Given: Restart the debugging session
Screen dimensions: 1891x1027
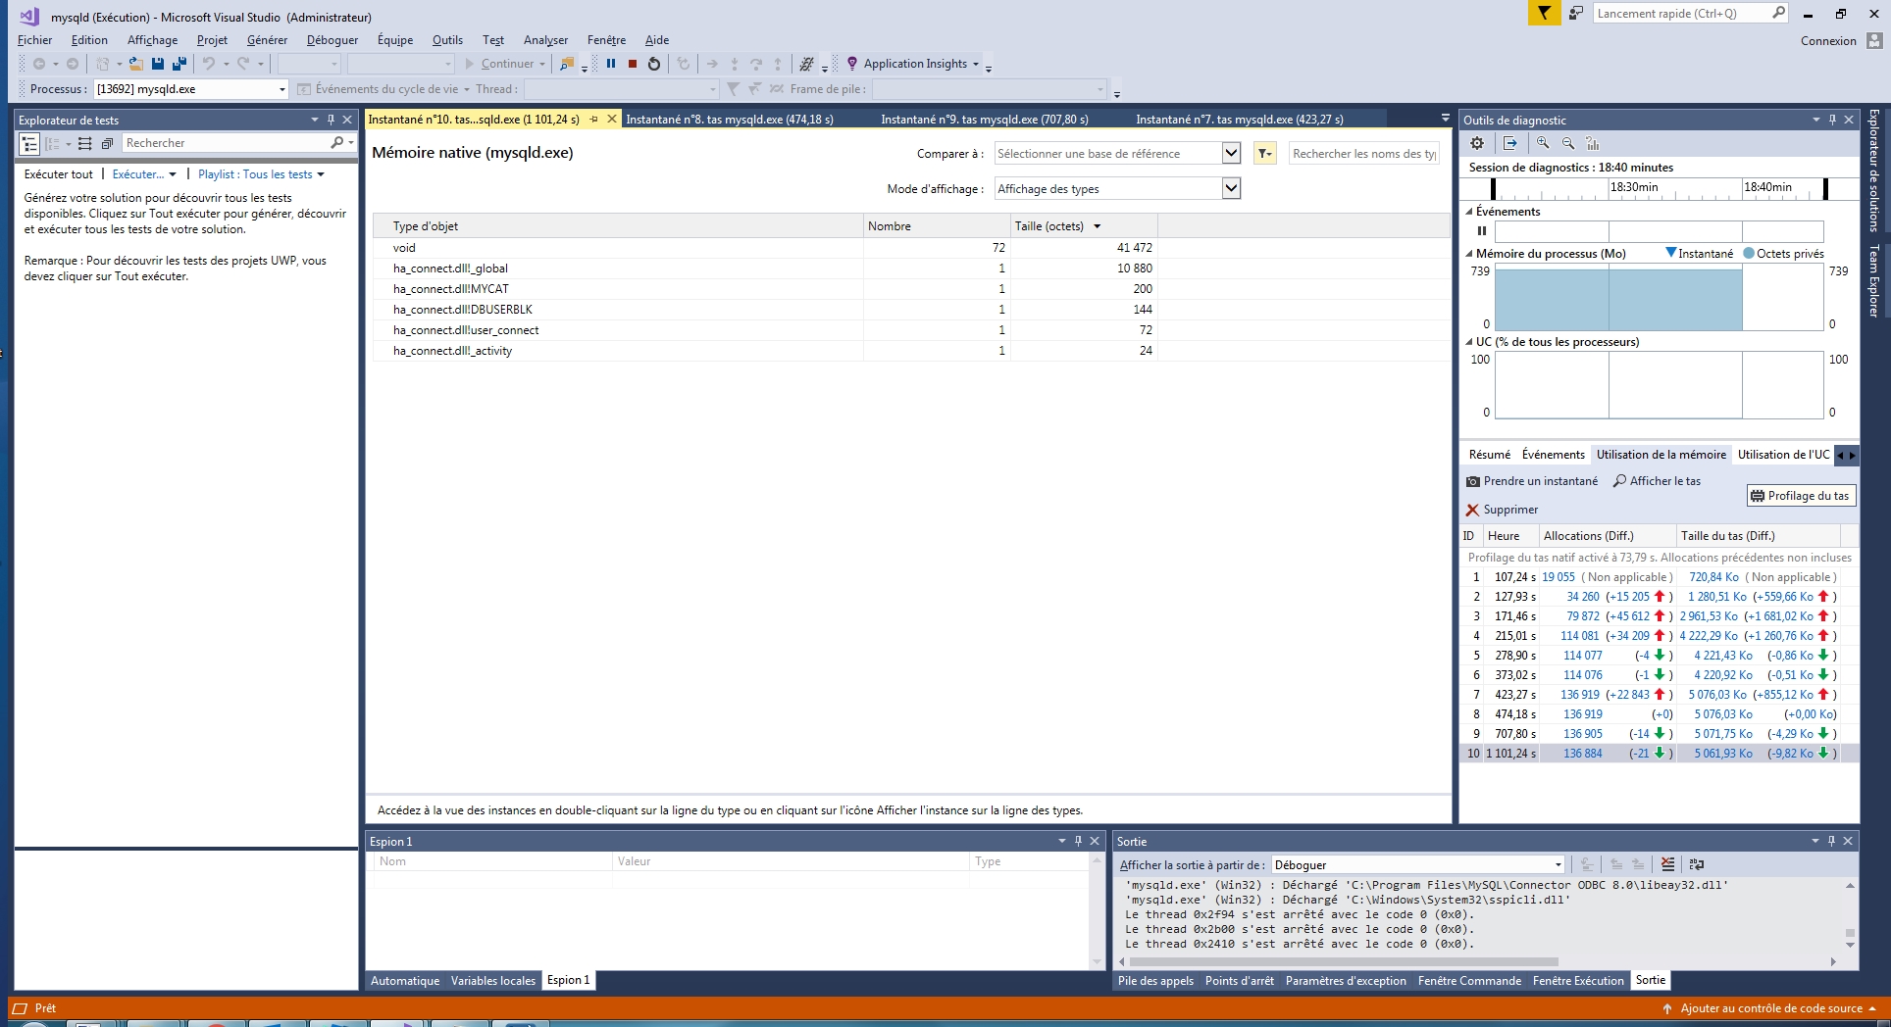Looking at the screenshot, I should (x=654, y=64).
